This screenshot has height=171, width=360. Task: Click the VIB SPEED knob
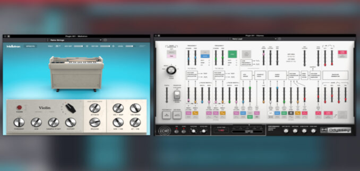[x=135, y=108]
